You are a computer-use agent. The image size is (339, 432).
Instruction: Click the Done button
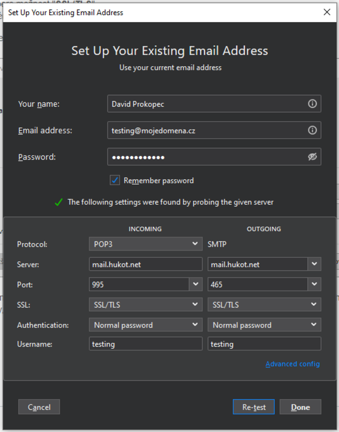point(300,407)
